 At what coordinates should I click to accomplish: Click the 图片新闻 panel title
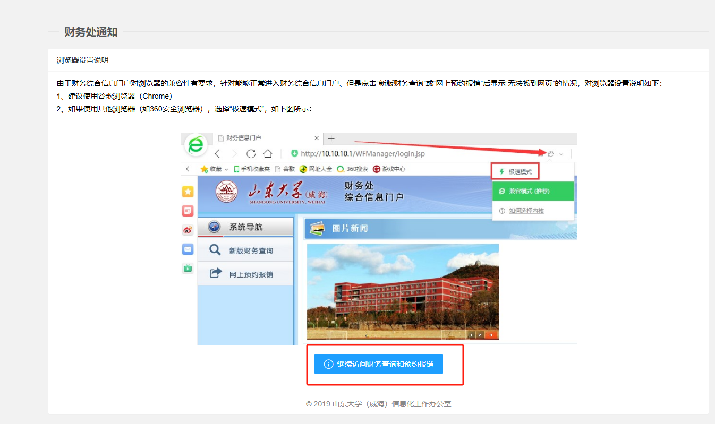350,228
